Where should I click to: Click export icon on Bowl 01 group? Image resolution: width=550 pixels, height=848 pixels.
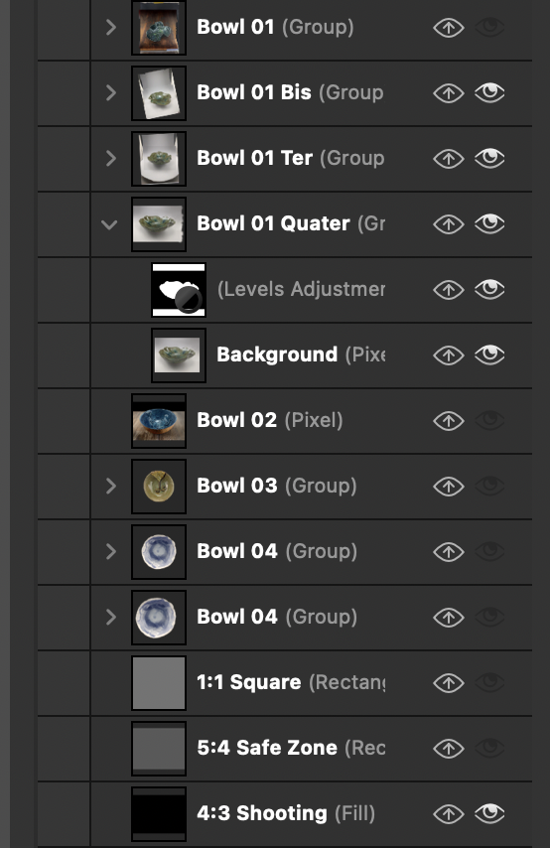(x=449, y=28)
